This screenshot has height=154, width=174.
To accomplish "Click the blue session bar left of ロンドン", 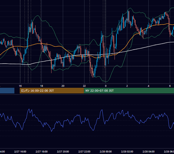I will pos(7,91).
